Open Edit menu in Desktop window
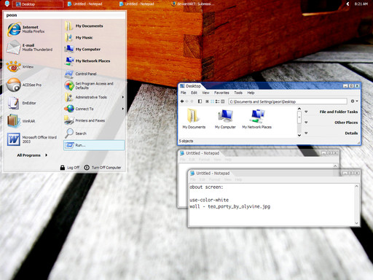The width and height of the screenshot is (373, 280). coord(194,93)
